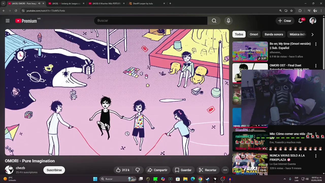This screenshot has height=183, width=325.
Task: Click the Buenas Noches video thumbnail
Action: click(250, 51)
